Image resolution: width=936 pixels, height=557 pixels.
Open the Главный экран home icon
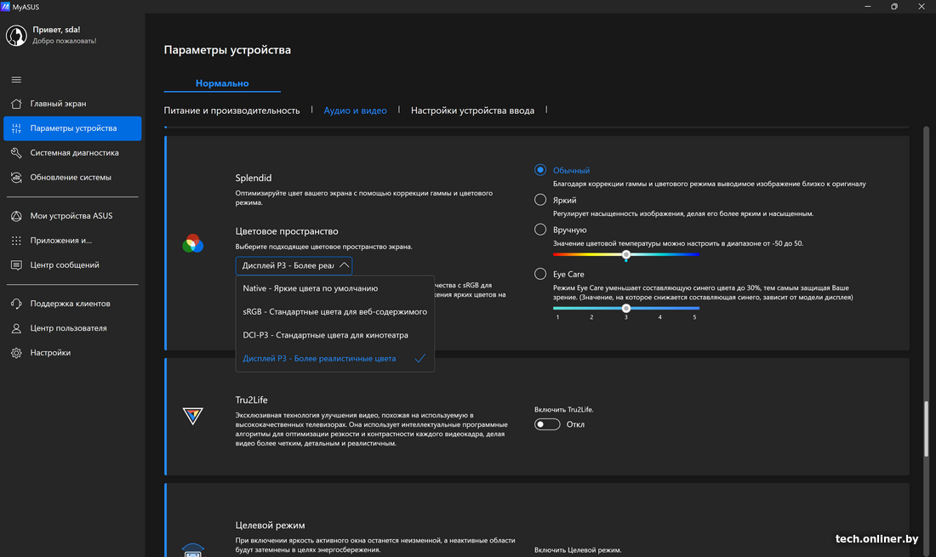[16, 104]
